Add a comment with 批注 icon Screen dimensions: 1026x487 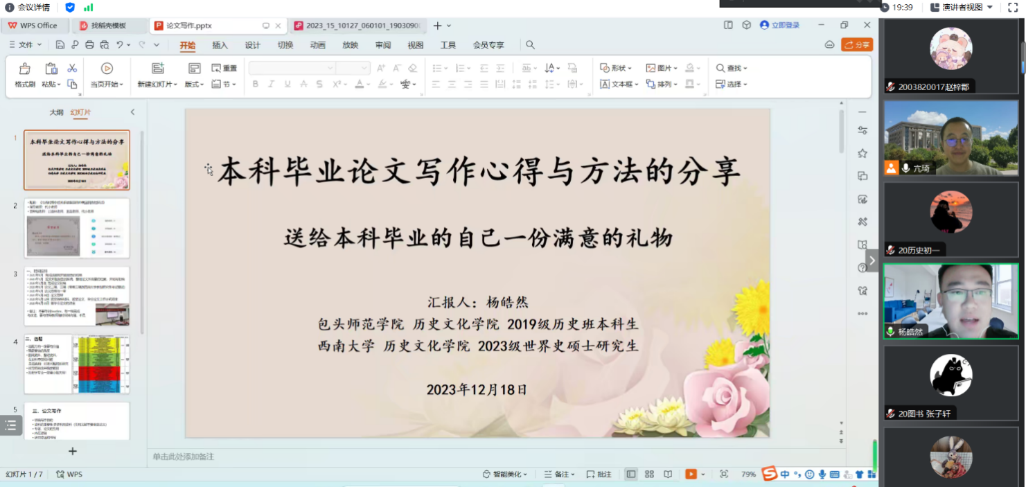pyautogui.click(x=599, y=475)
